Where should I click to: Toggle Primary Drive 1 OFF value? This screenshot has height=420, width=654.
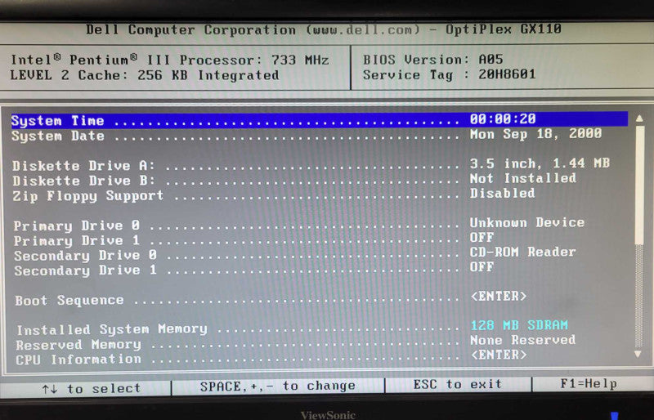(x=482, y=237)
